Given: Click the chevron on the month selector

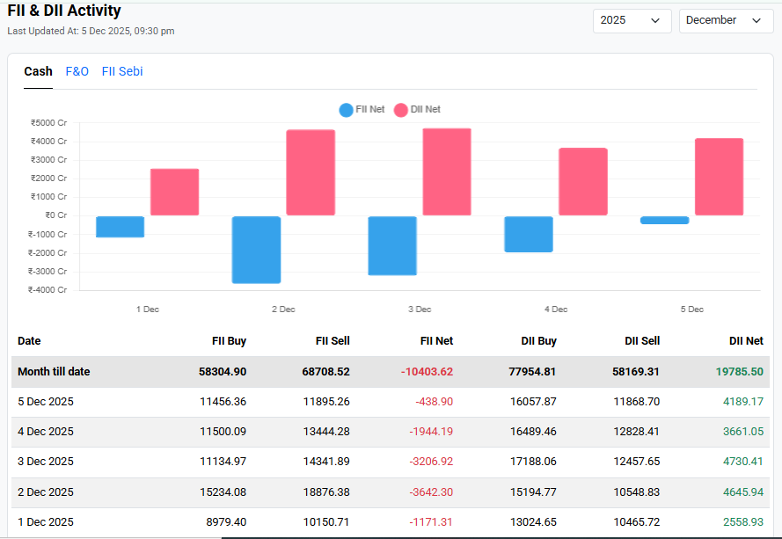Looking at the screenshot, I should pyautogui.click(x=754, y=19).
